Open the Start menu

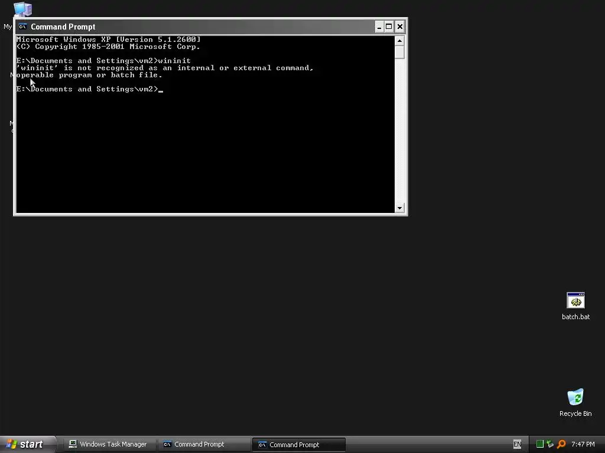[28, 444]
